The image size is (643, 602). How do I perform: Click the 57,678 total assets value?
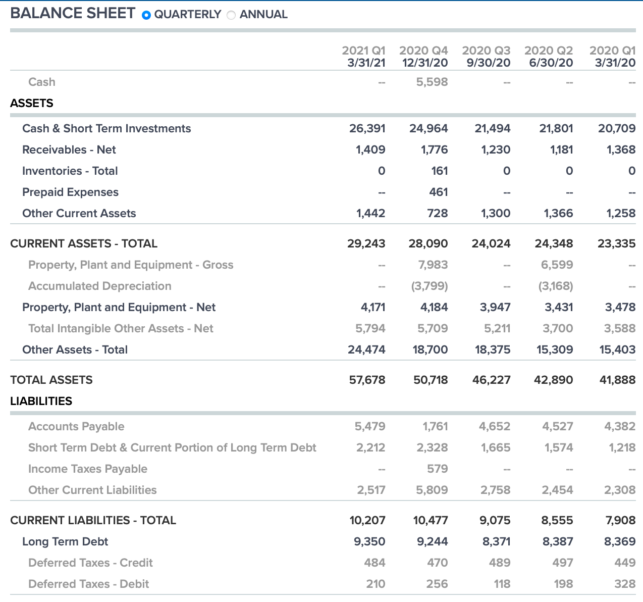367,380
